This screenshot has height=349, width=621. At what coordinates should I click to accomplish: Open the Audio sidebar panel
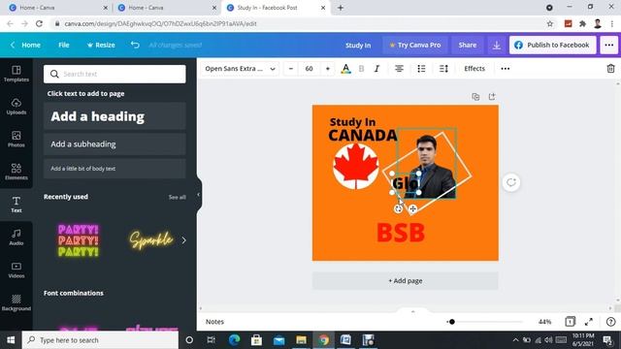point(16,238)
